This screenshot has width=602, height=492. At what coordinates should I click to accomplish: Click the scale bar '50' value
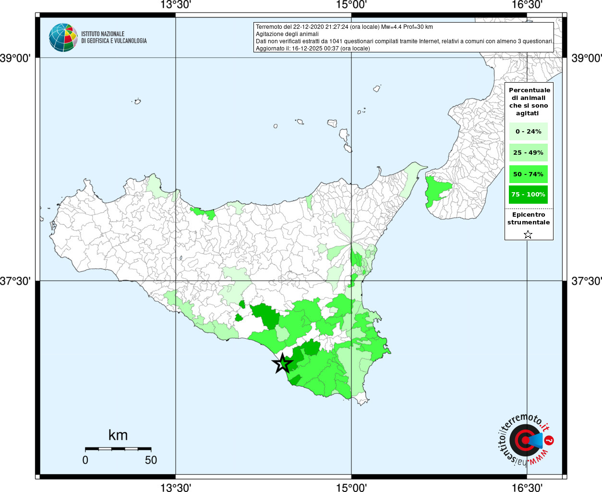click(151, 460)
